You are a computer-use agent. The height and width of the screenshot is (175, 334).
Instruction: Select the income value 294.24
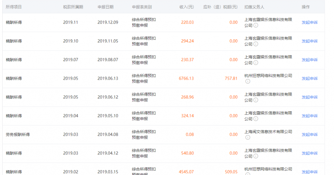(x=188, y=41)
